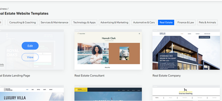This screenshot has height=101, width=222.
Task: Open the Finance & Law category
Action: pyautogui.click(x=186, y=22)
